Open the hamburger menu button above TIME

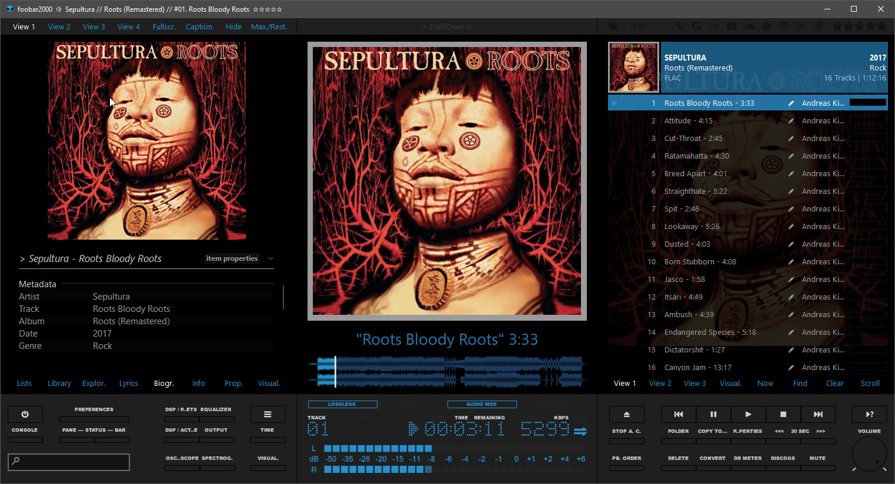268,414
